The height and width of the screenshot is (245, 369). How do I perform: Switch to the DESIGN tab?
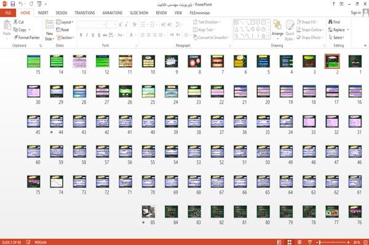pos(61,13)
